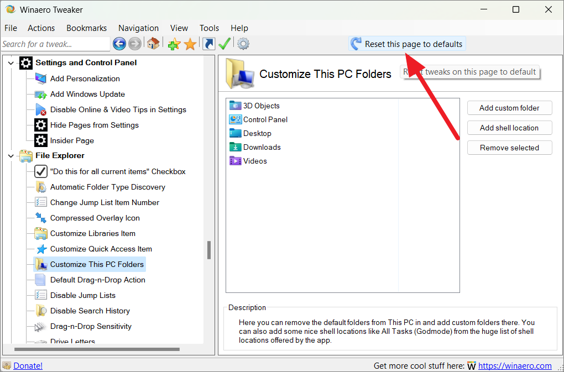This screenshot has height=372, width=564.
Task: Open the Bookmarks menu
Action: (x=87, y=28)
